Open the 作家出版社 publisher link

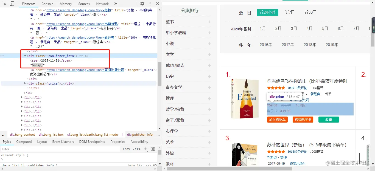[298, 164]
